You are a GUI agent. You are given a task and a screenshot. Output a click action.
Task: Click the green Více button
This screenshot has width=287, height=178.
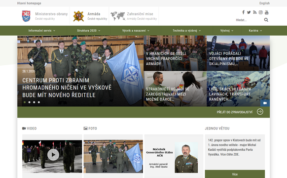click(x=235, y=174)
